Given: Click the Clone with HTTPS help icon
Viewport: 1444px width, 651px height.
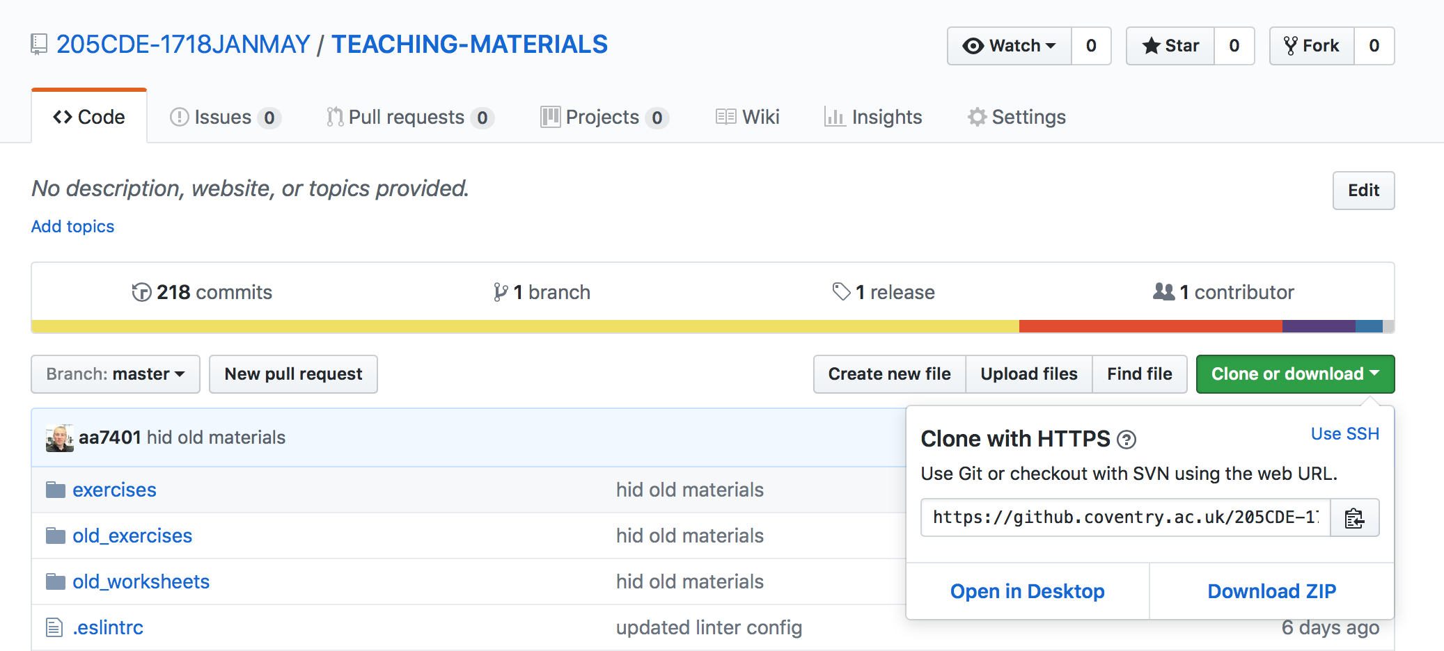Looking at the screenshot, I should (x=1127, y=440).
